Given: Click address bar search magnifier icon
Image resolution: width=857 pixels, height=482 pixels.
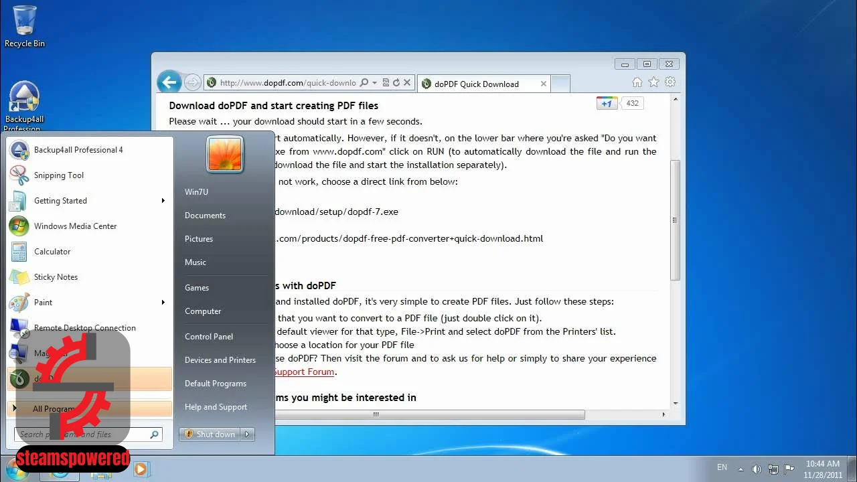Looking at the screenshot, I should [364, 83].
